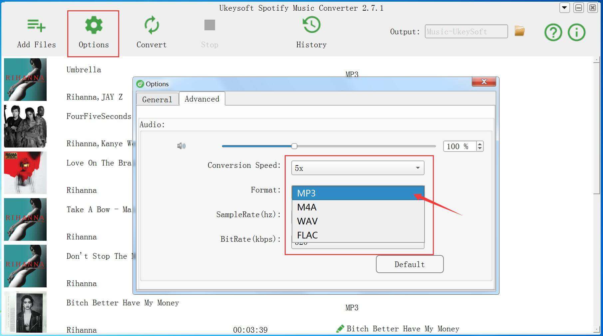603x336 pixels.
Task: Click the song title Umbrella
Action: [x=84, y=70]
